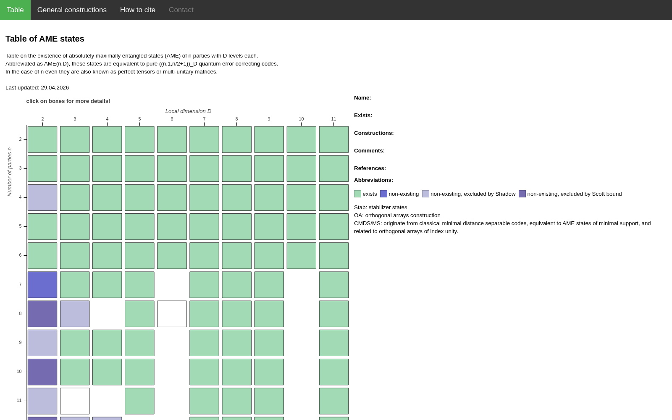Click the 'excluded by Shadow' legend swatch
Image resolution: width=672 pixels, height=420 pixels.
[x=425, y=194]
